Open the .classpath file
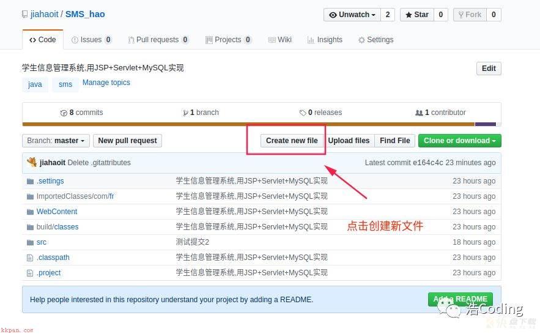 pos(53,258)
